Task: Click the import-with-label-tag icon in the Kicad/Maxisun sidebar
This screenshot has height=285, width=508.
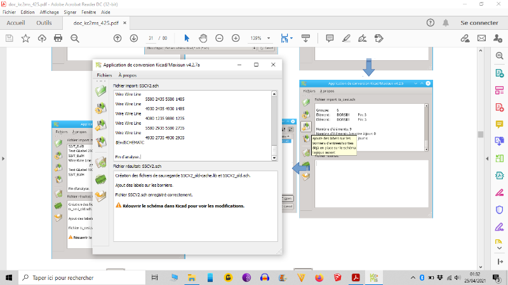Action: pyautogui.click(x=101, y=125)
